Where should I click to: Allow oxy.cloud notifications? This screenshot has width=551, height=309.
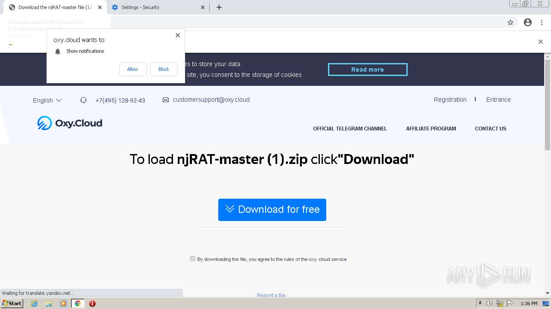133,69
